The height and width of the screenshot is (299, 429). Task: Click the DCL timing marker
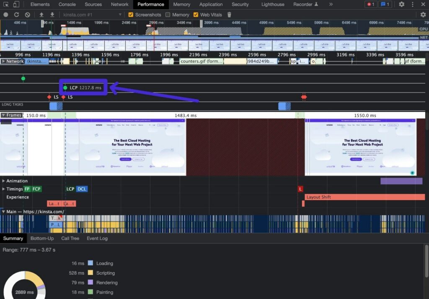82,189
